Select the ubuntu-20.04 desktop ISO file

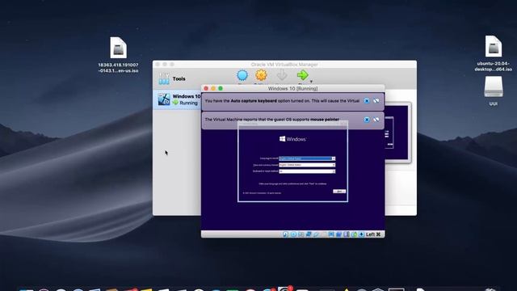494,53
